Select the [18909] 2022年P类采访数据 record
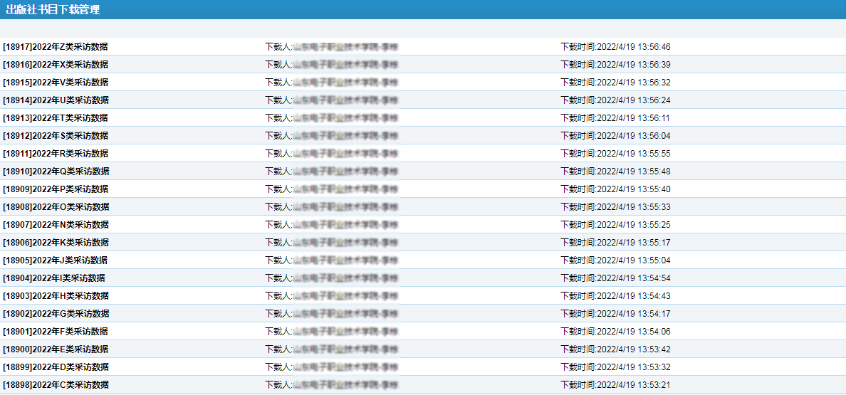846x395 pixels. tap(56, 189)
